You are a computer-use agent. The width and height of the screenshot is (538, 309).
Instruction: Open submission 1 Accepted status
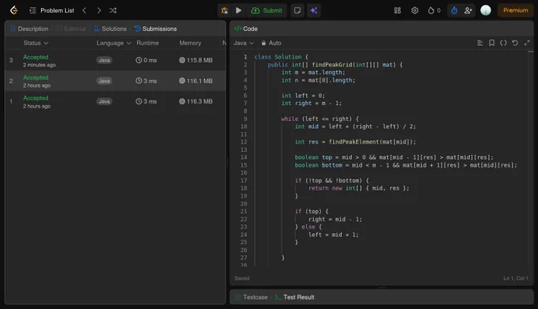pyautogui.click(x=36, y=98)
